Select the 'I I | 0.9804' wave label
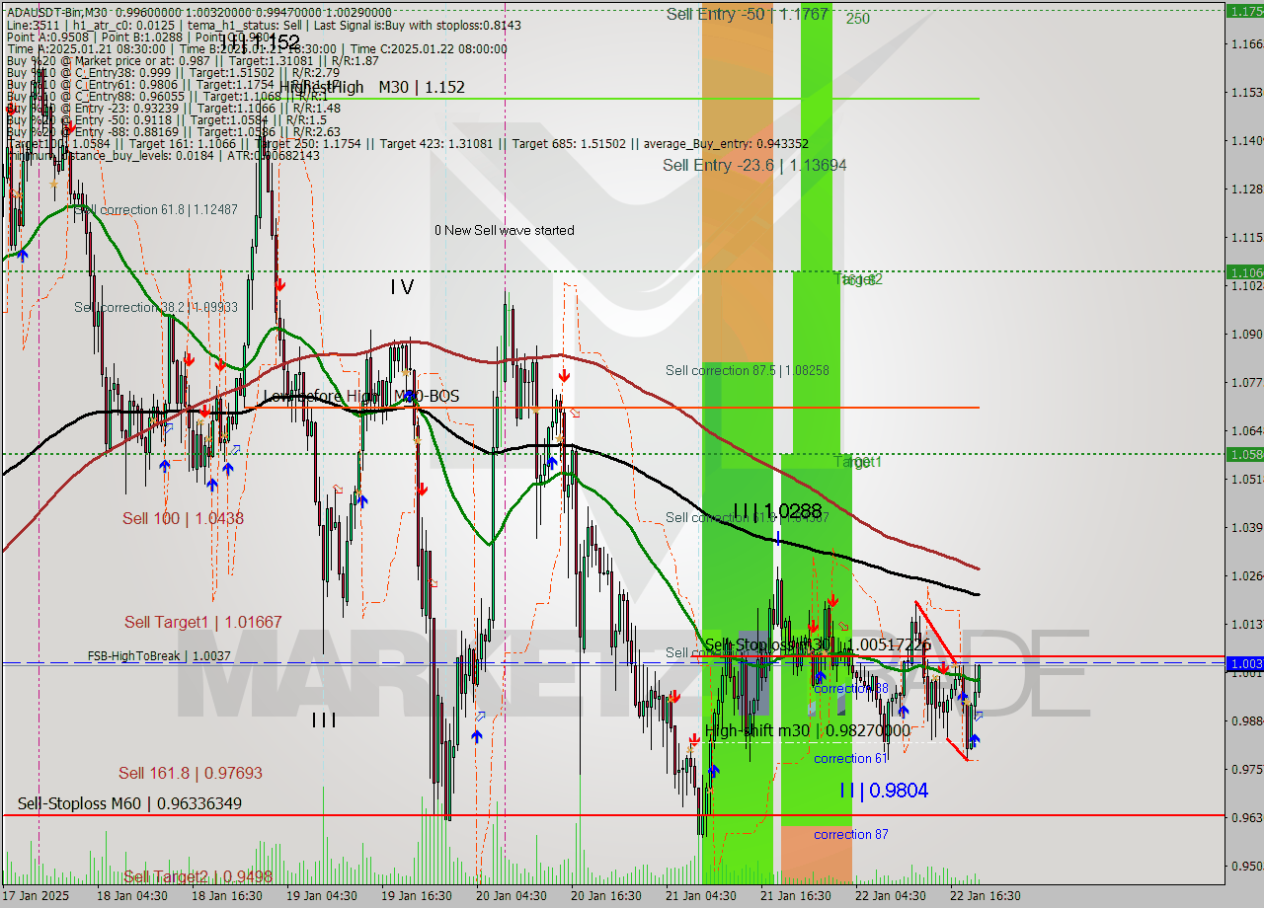This screenshot has width=1264, height=908. point(884,790)
